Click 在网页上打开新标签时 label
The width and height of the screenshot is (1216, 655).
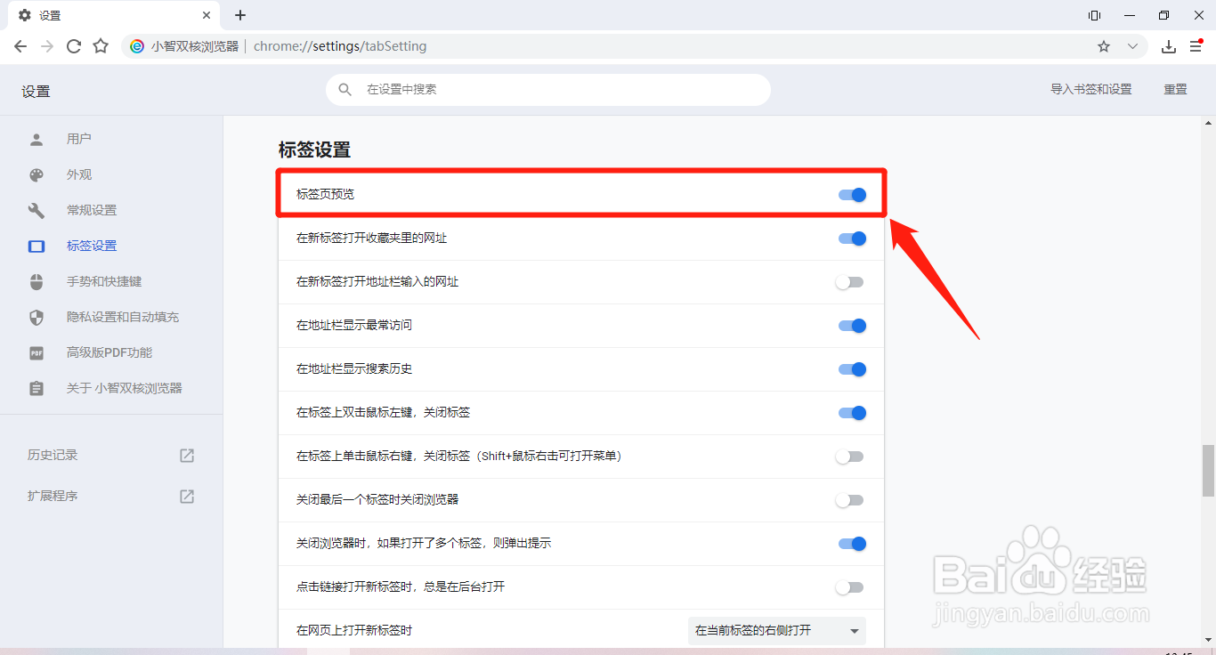(x=354, y=630)
